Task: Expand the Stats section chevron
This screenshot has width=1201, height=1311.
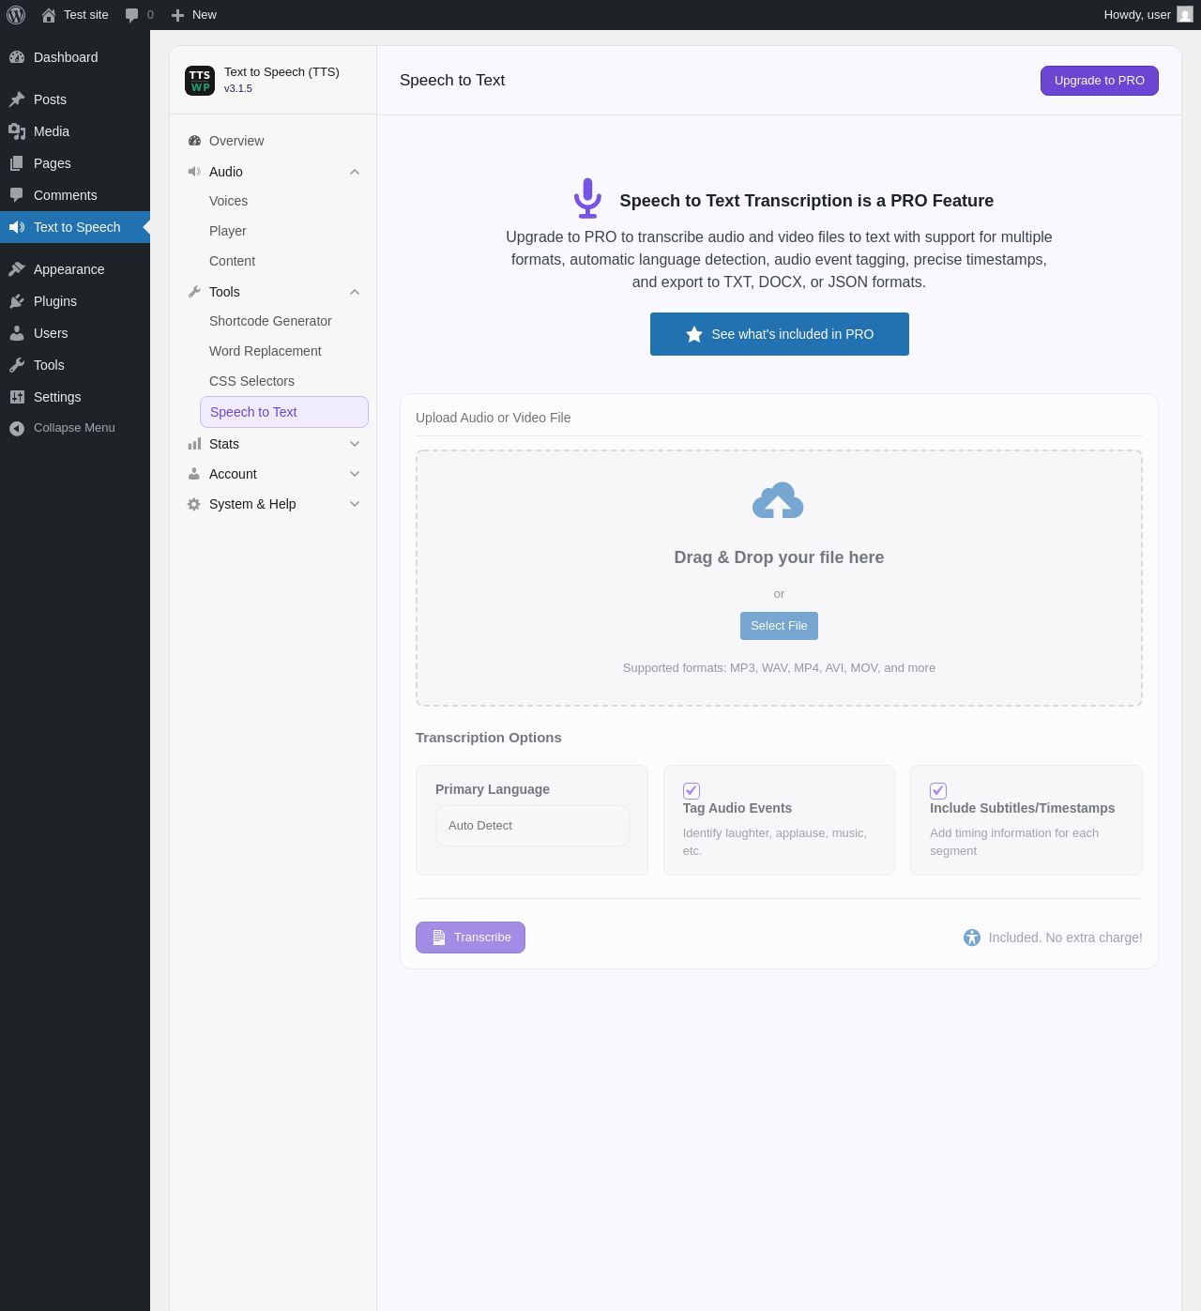Action: [x=355, y=444]
